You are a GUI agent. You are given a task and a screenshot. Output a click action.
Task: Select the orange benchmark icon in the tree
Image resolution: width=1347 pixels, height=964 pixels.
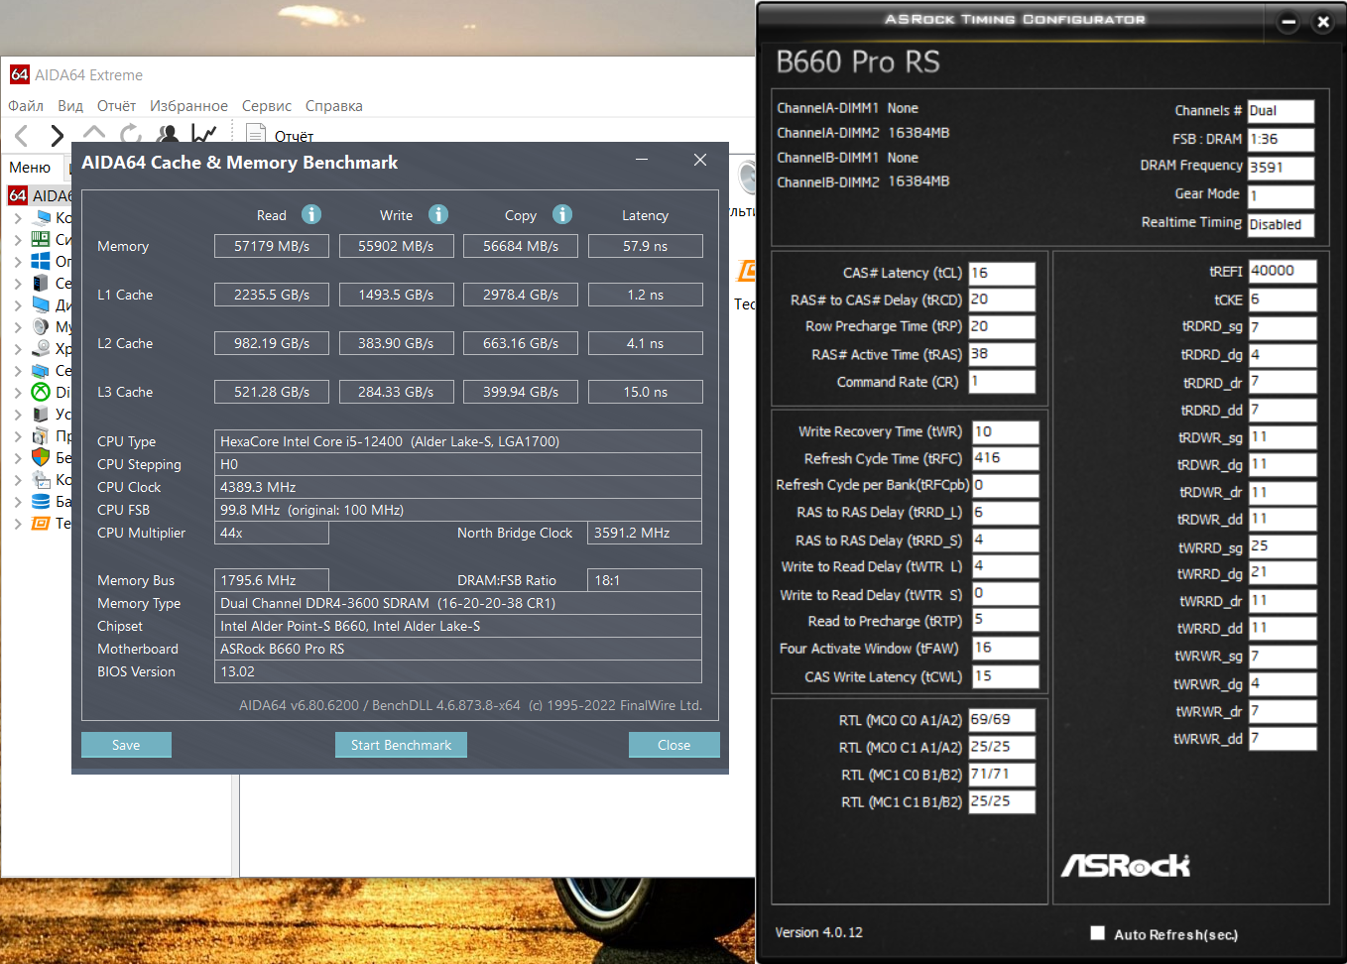pyautogui.click(x=41, y=523)
